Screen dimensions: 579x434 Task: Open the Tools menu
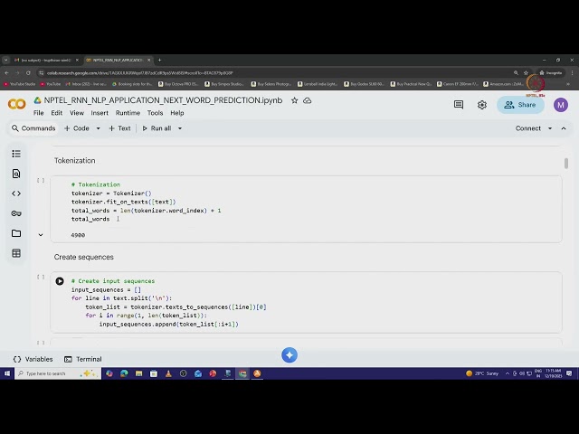(x=155, y=113)
